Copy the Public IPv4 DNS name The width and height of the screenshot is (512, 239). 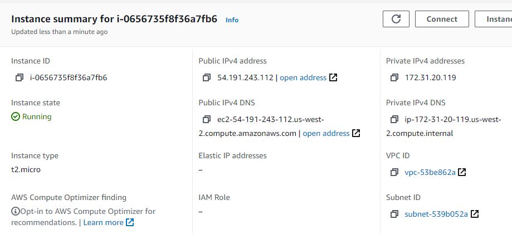[x=207, y=120]
